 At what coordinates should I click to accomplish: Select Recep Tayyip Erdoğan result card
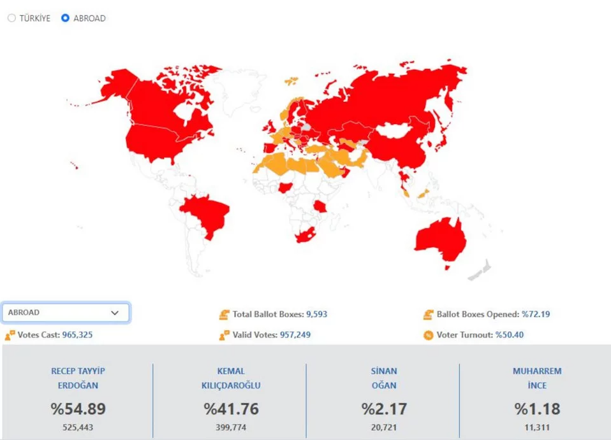pyautogui.click(x=78, y=398)
